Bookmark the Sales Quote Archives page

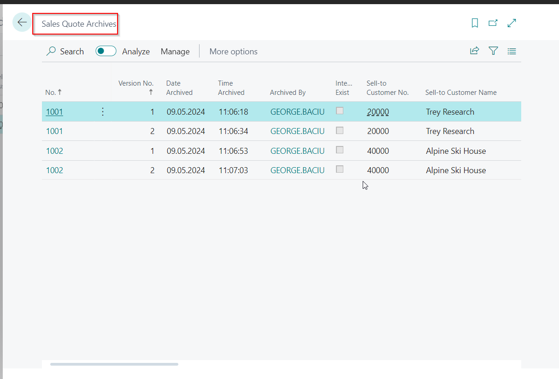click(475, 23)
